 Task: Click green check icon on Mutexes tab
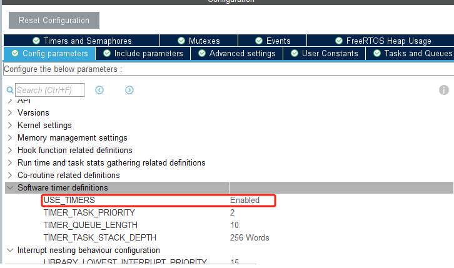(181, 41)
